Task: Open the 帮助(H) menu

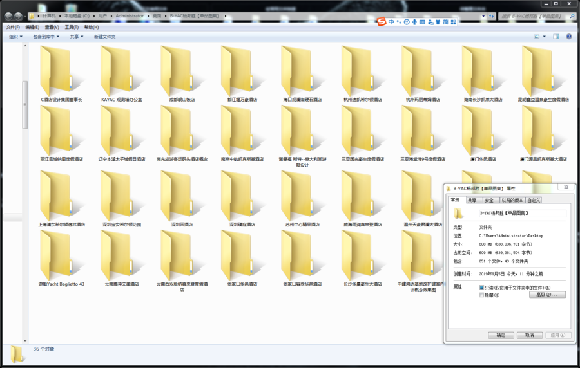Action: (x=92, y=27)
